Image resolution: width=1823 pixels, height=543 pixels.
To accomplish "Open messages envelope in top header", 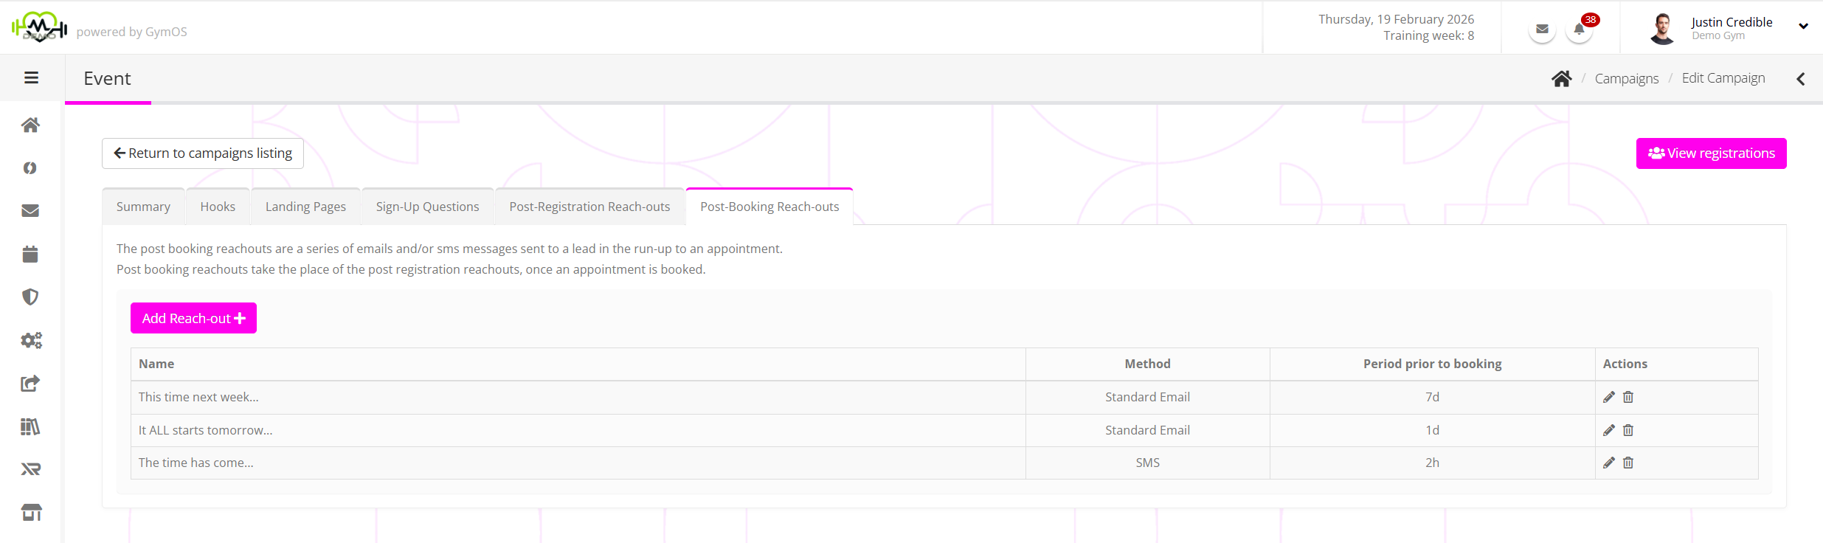I will click(x=1542, y=30).
